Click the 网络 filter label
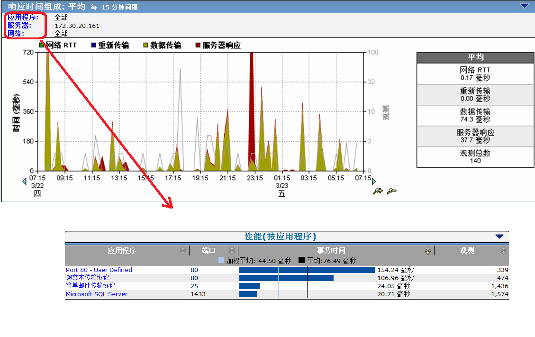 (16, 34)
